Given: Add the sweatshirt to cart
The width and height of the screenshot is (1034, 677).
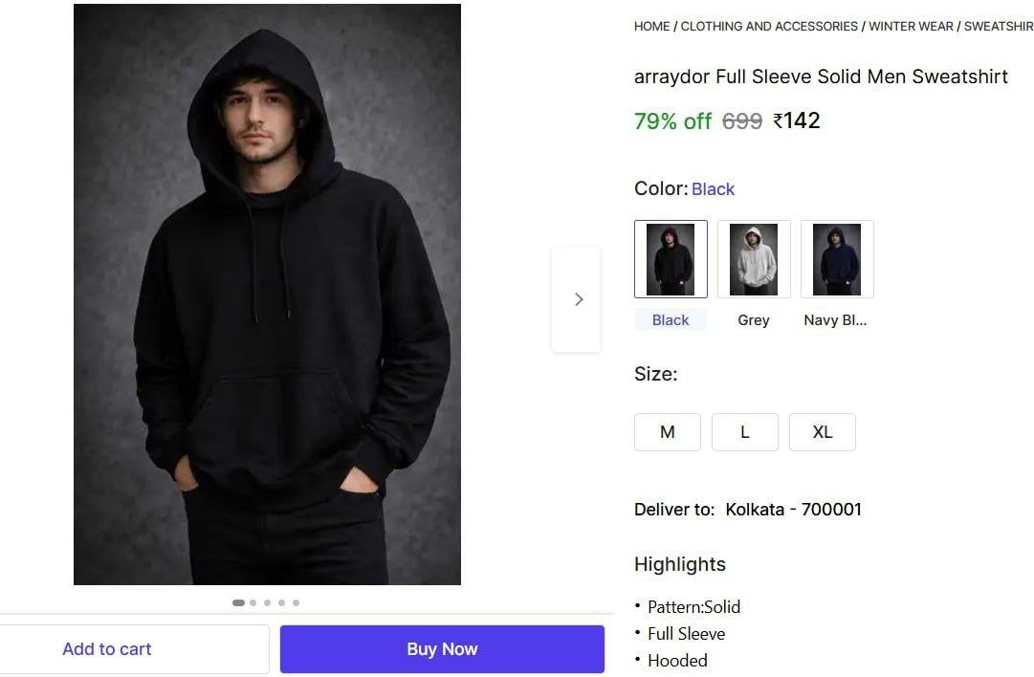Looking at the screenshot, I should (107, 649).
